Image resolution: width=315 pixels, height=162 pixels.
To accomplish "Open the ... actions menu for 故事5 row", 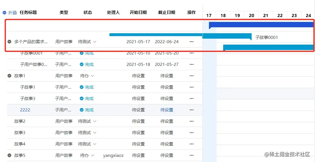I will coord(191,155).
